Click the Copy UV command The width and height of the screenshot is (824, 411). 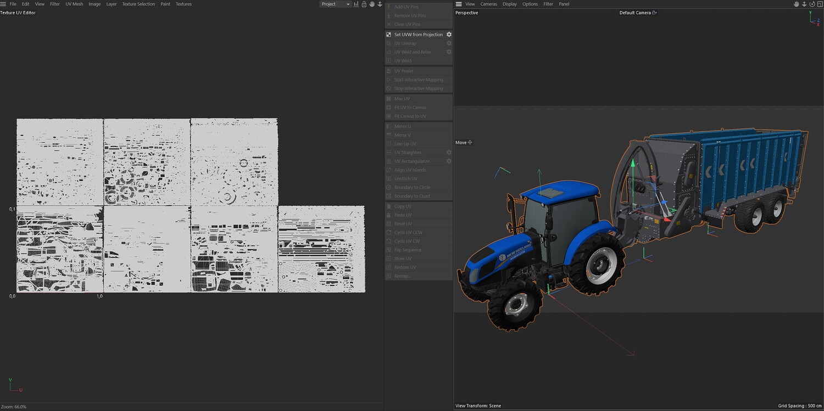pyautogui.click(x=419, y=206)
